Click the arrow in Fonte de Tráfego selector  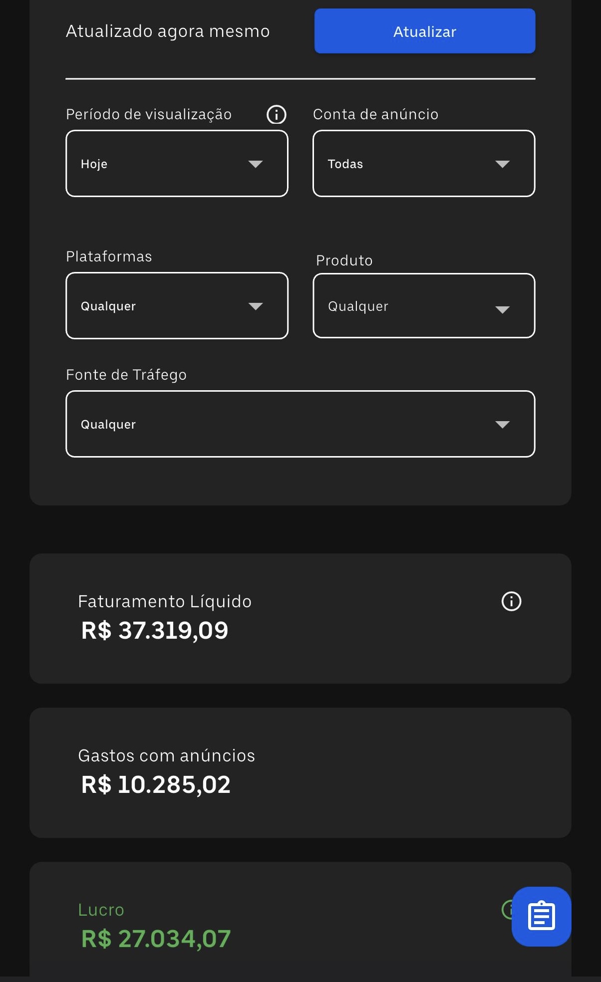[x=502, y=425]
